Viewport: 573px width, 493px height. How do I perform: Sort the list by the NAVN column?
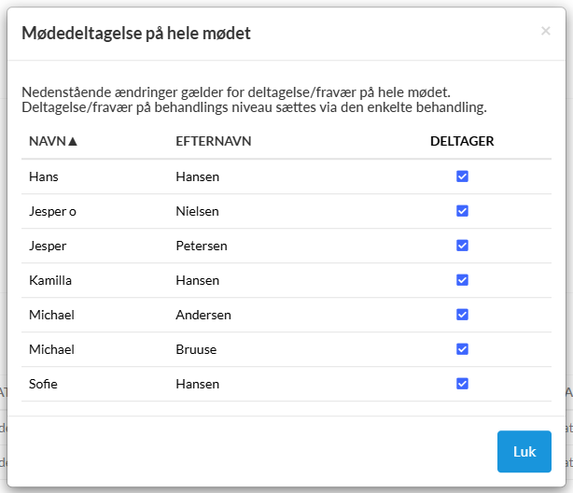[x=53, y=142]
